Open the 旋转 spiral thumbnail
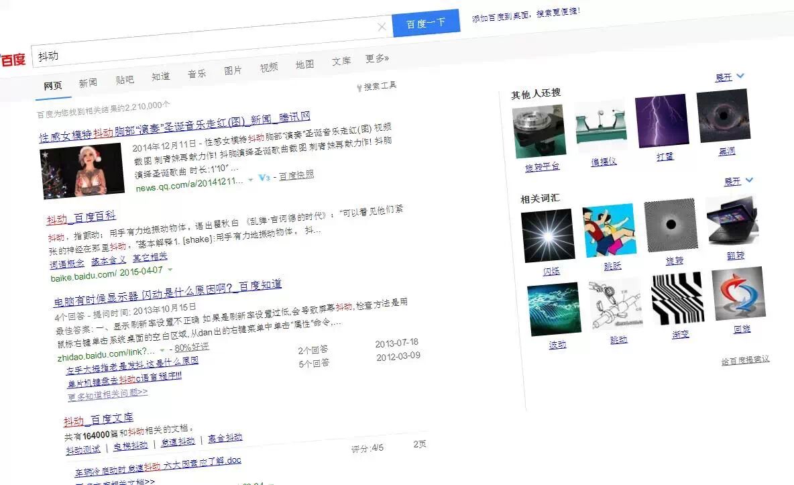Screen dimensions: 794x485 coord(671,225)
